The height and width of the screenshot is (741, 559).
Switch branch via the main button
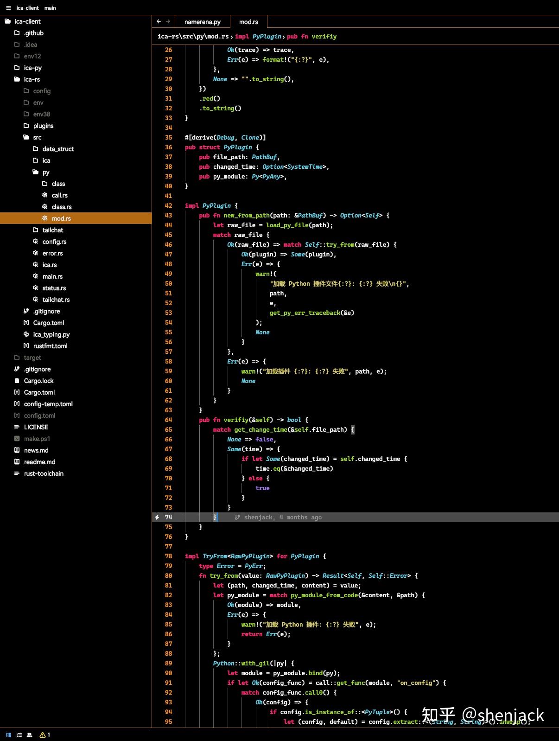pos(50,8)
